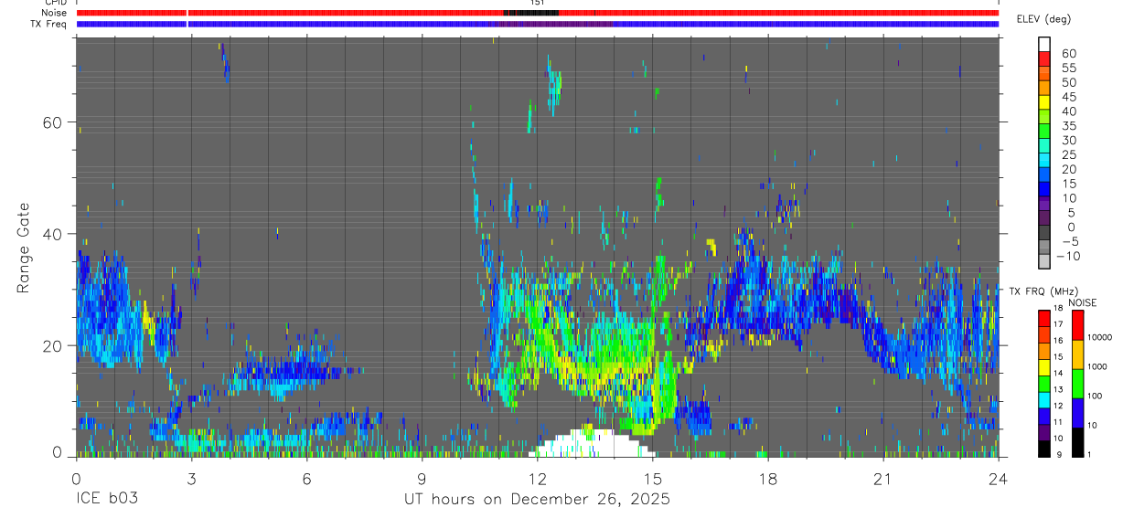This screenshot has height=518, width=1123.
Task: Click the white high-elevation patch near 13 UT
Action: point(592,444)
